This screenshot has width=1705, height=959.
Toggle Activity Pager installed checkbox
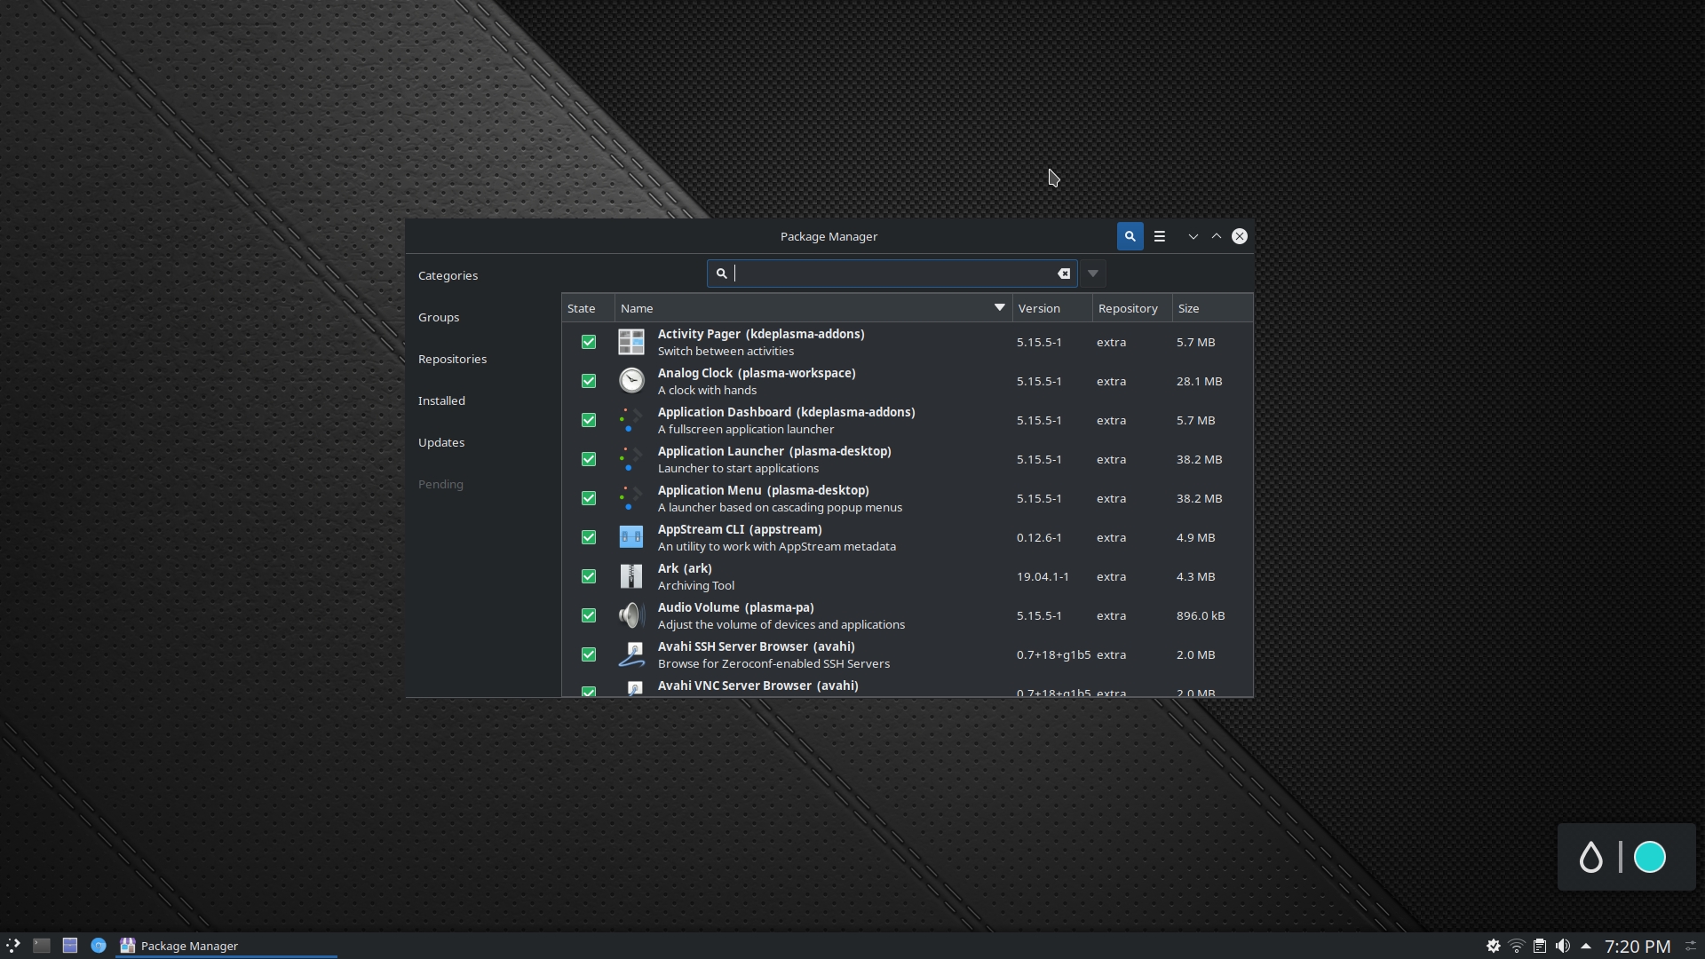point(588,342)
